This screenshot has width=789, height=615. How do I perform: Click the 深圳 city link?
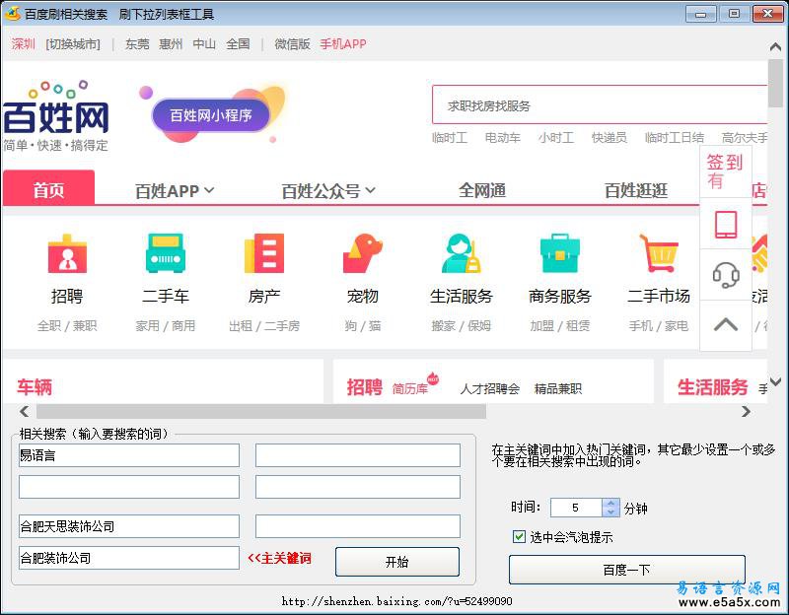[x=23, y=44]
